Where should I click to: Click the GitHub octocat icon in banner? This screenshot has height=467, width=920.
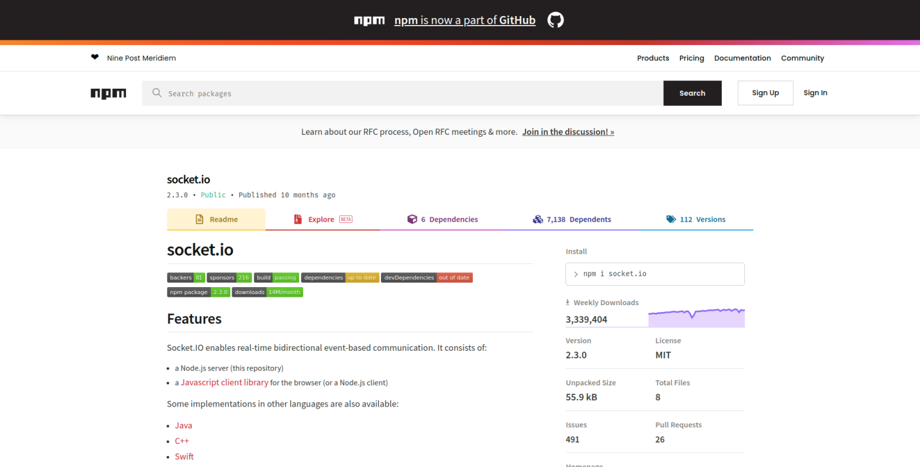point(555,20)
